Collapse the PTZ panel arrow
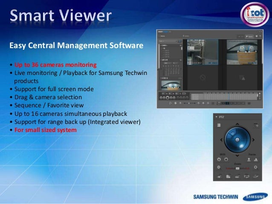Image resolution: width=272 pixels, height=204 pixels. (216, 117)
